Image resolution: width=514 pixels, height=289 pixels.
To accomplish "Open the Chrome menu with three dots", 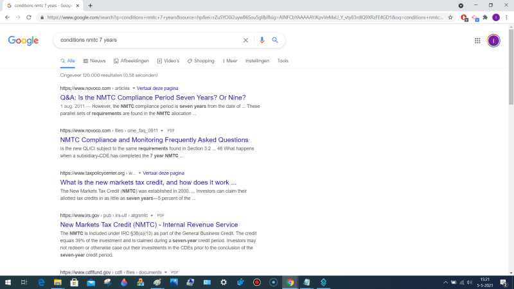I will (506, 17).
